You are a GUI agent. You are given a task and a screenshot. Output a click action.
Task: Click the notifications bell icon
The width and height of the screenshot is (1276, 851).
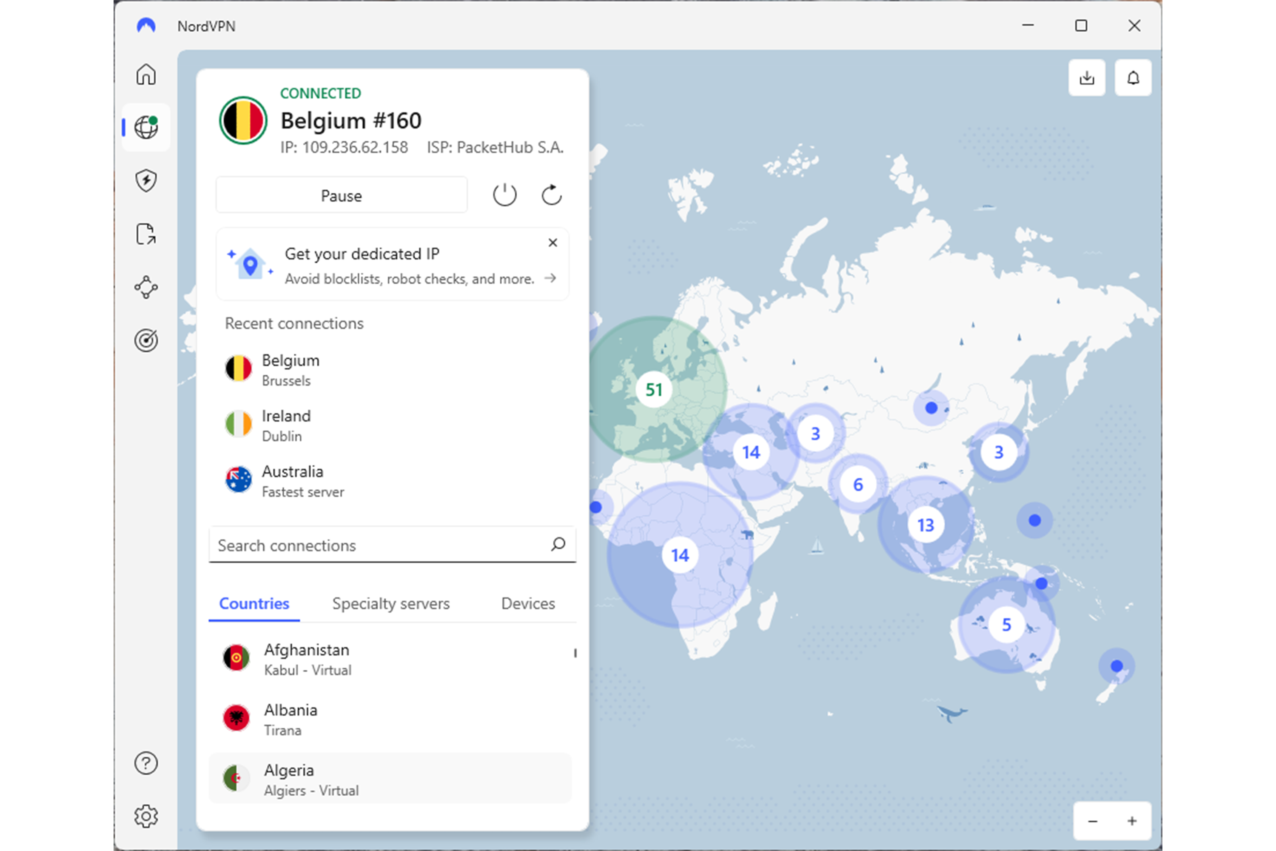[1133, 78]
